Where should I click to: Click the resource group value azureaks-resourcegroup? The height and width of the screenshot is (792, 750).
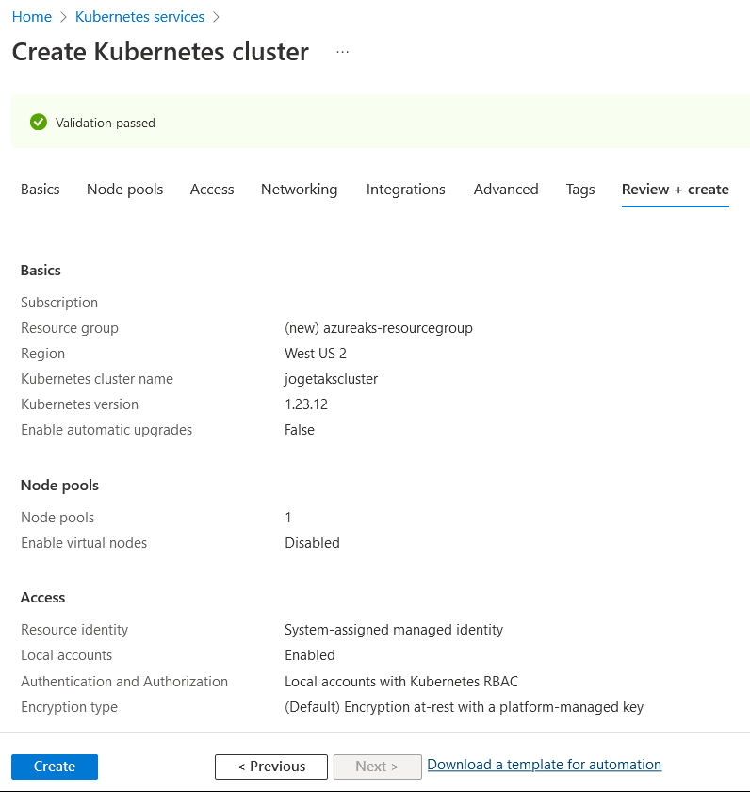(378, 328)
